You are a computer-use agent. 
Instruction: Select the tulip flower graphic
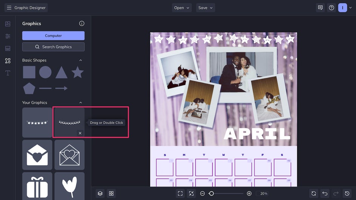pyautogui.click(x=69, y=186)
